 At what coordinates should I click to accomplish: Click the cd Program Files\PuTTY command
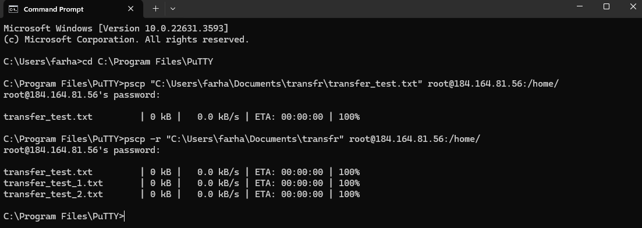pos(148,62)
